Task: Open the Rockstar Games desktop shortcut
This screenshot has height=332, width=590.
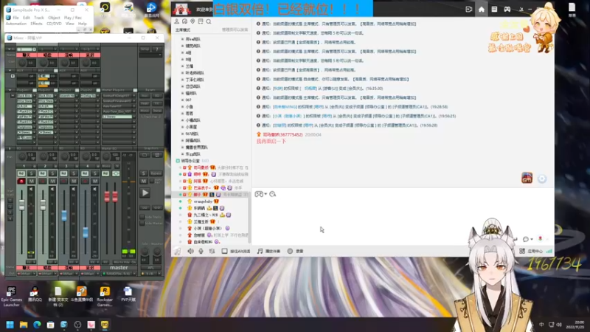Action: (x=105, y=297)
